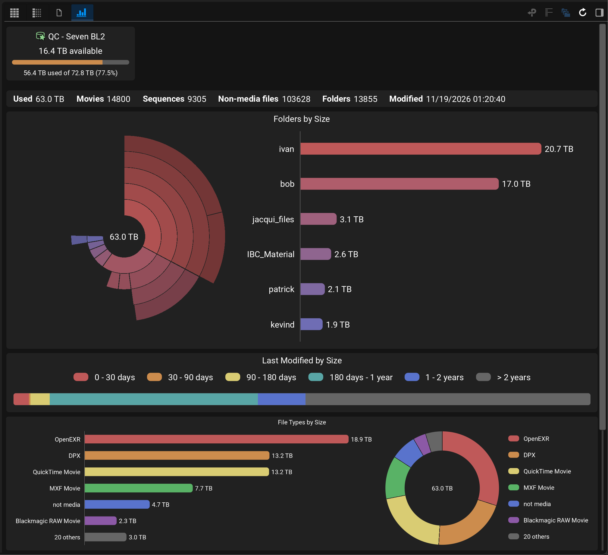Click the sort lines icon
This screenshot has height=555, width=608.
coord(549,13)
